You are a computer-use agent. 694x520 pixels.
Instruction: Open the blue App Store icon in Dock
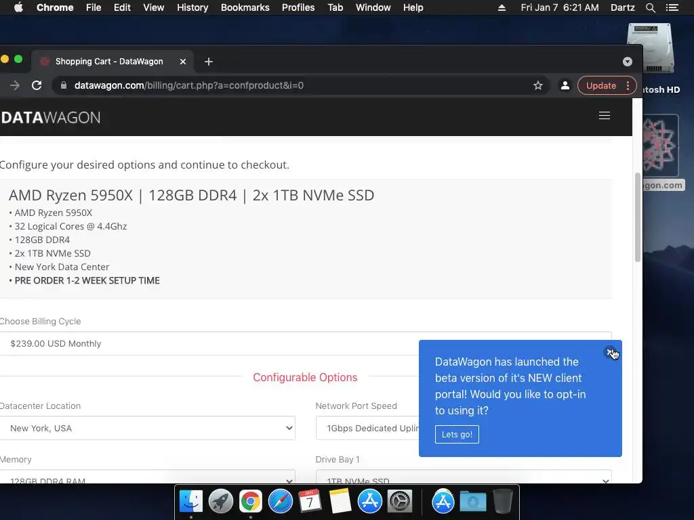click(x=369, y=502)
